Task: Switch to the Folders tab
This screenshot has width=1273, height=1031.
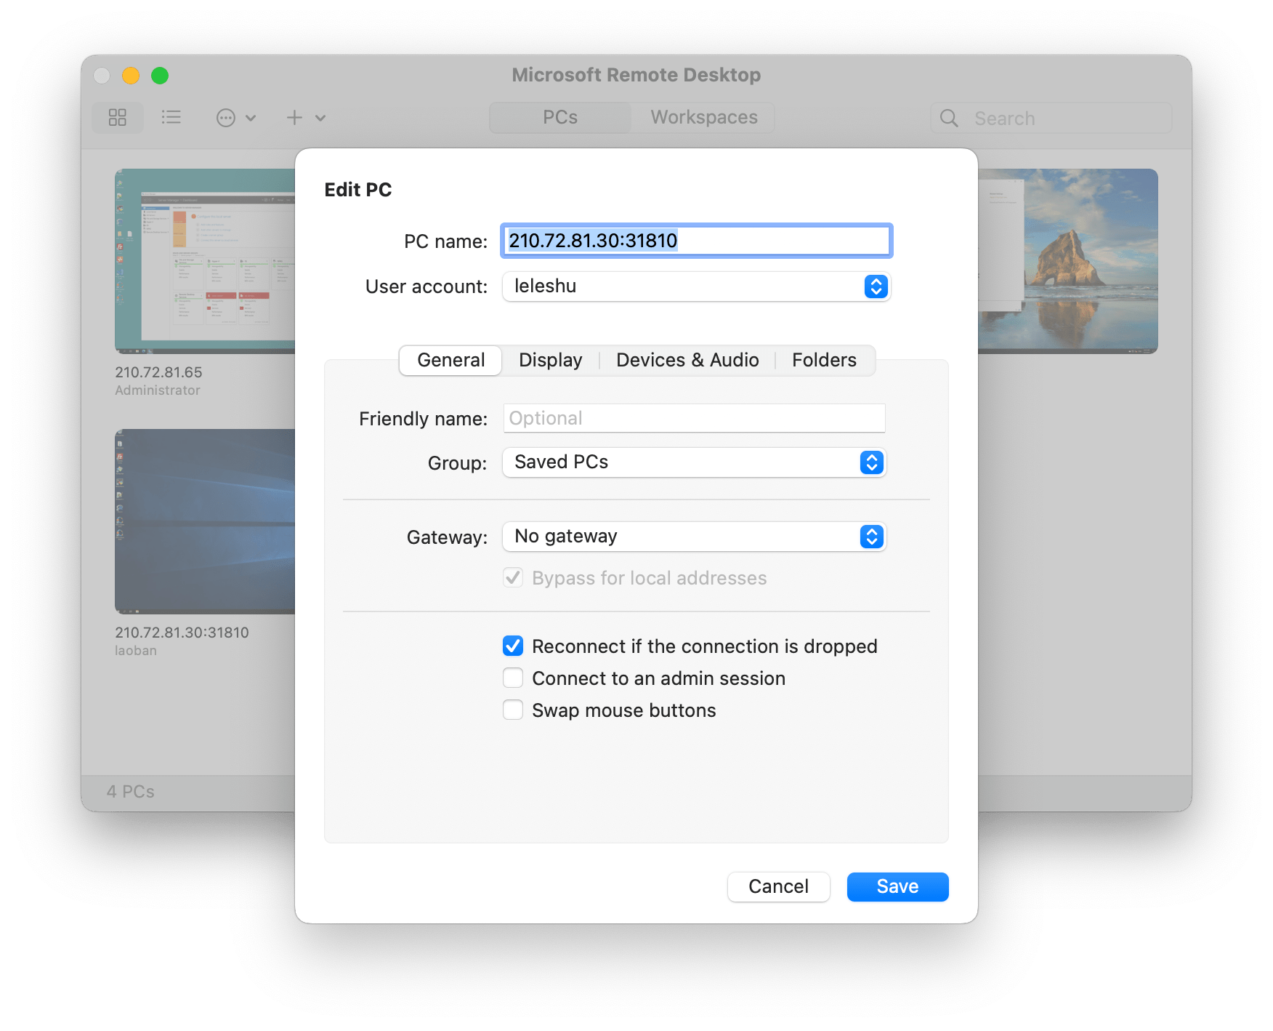Action: (x=824, y=361)
